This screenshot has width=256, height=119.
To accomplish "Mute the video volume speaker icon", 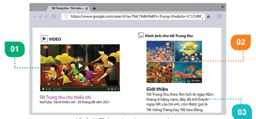I will [50, 89].
